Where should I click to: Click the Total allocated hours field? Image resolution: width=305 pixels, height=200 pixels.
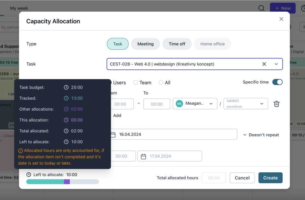click(214, 178)
